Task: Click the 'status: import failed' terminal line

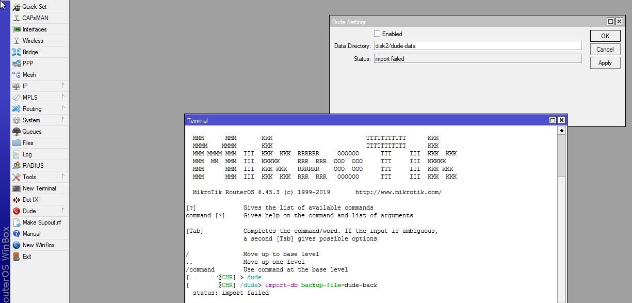Action: tap(231, 293)
